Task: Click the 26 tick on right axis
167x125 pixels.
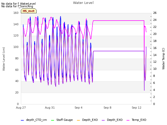Action: pyautogui.click(x=155, y=13)
